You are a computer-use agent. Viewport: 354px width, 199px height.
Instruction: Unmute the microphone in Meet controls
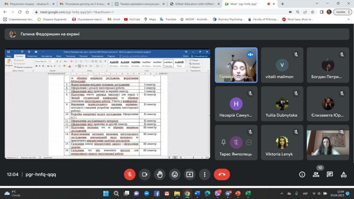(130, 174)
